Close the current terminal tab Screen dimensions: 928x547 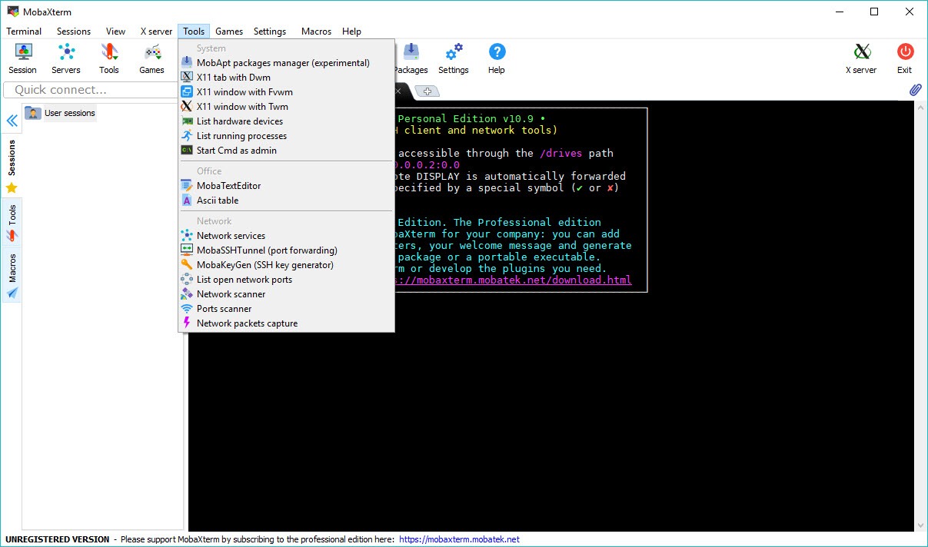pyautogui.click(x=398, y=91)
